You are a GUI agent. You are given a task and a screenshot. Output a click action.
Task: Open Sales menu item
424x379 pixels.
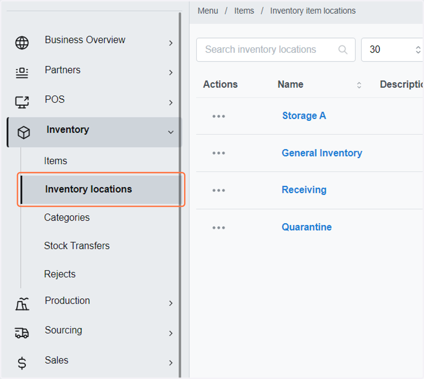point(57,360)
